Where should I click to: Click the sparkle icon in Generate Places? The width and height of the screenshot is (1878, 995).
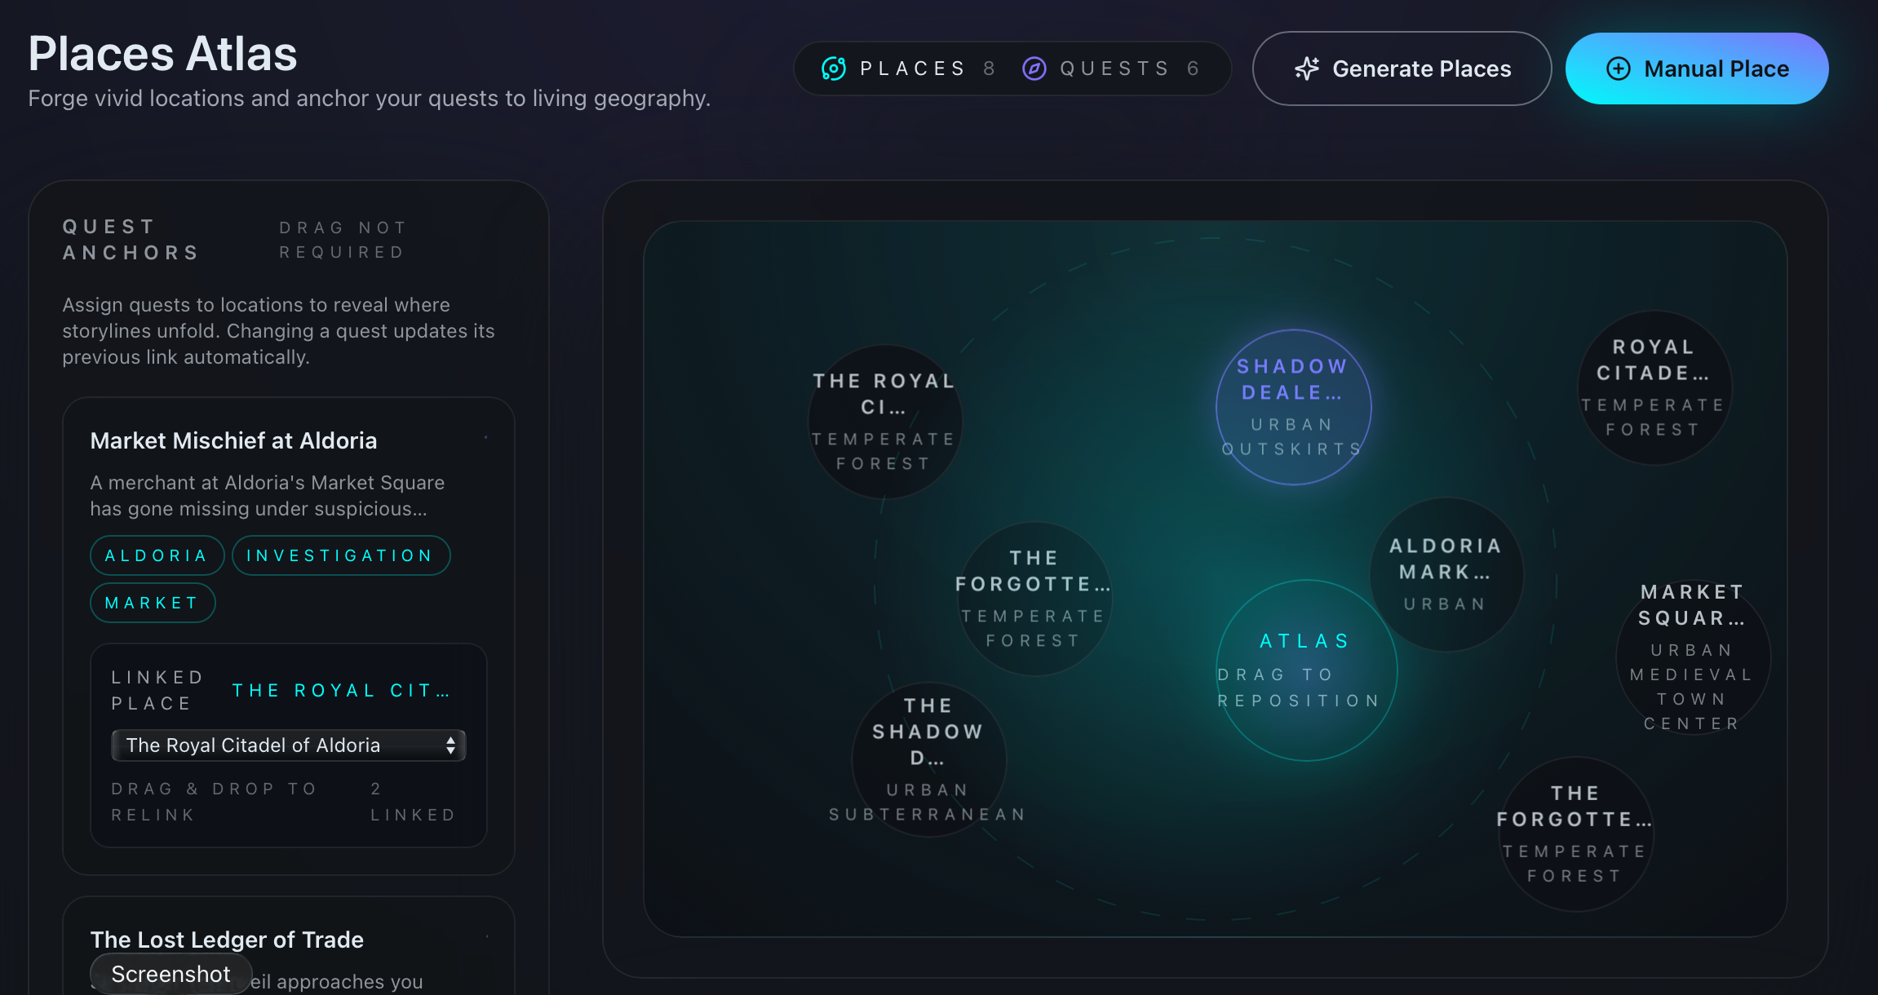[x=1306, y=69]
